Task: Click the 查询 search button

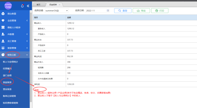Action: 123,11
